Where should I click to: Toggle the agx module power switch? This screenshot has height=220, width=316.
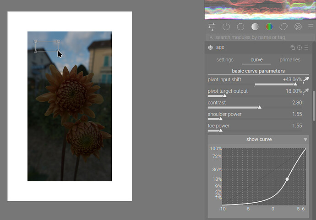point(211,47)
